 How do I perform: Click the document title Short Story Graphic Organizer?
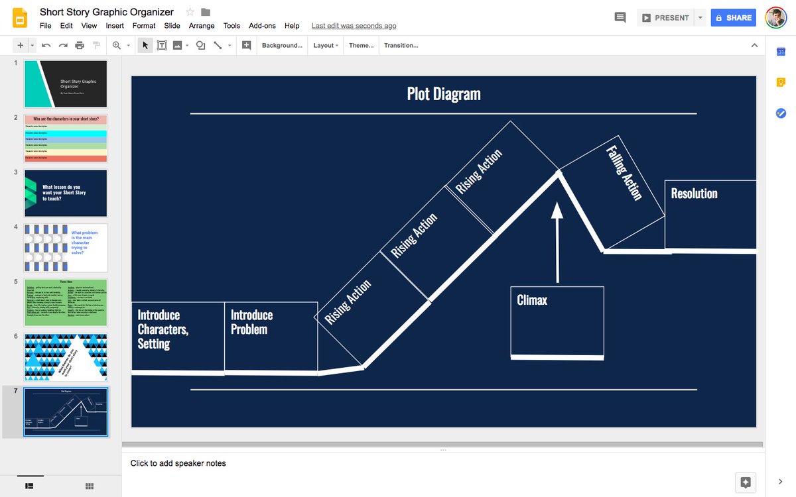pyautogui.click(x=107, y=12)
